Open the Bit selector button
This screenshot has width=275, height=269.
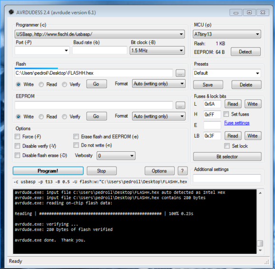[227, 157]
